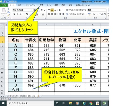Open the MS P Gothic font dropdown

(x=23, y=10)
